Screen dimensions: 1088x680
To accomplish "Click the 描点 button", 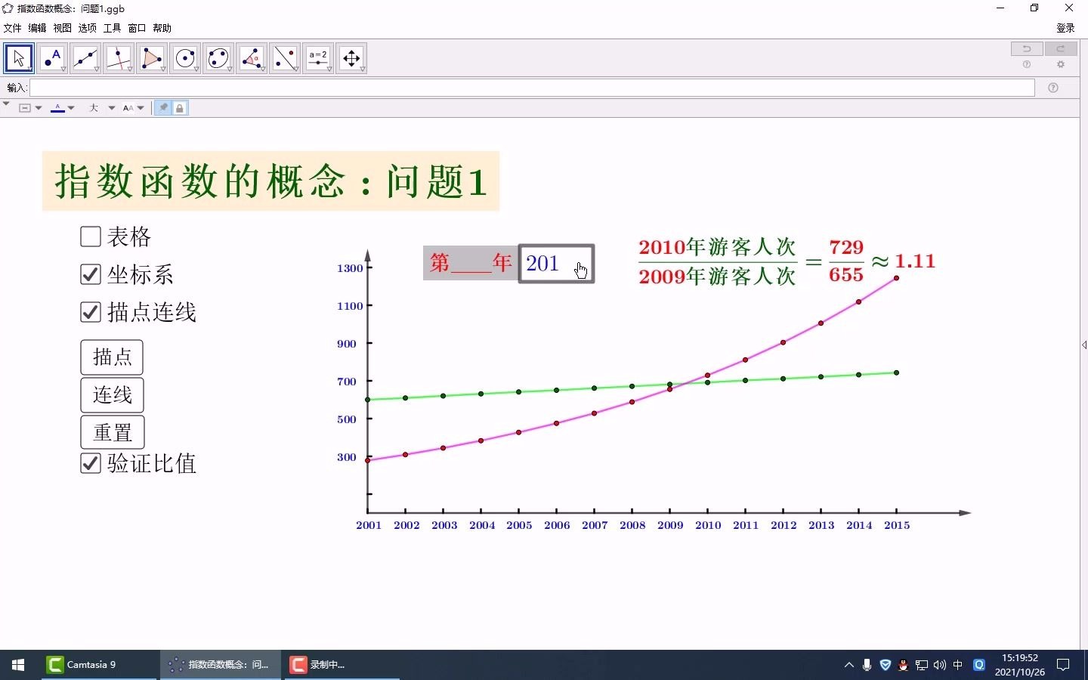I will [112, 357].
